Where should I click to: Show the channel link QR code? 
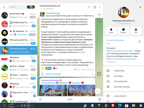(x=140, y=42)
